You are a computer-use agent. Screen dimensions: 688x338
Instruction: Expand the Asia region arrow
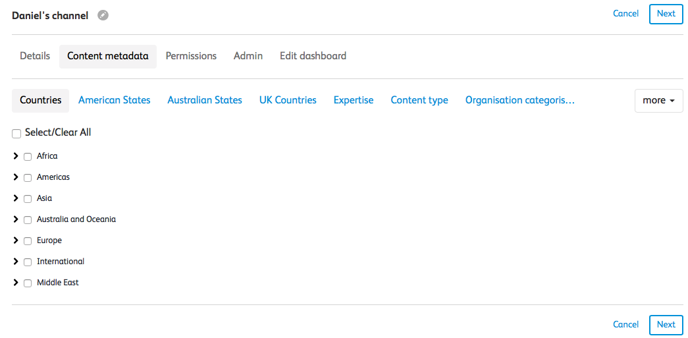coord(16,198)
